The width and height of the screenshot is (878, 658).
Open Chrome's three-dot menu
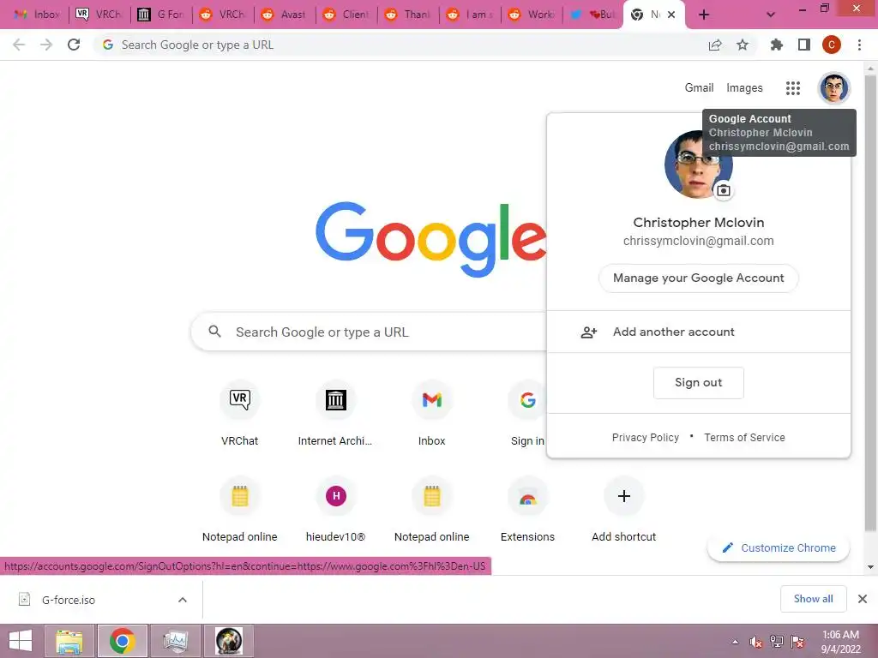pyautogui.click(x=859, y=45)
